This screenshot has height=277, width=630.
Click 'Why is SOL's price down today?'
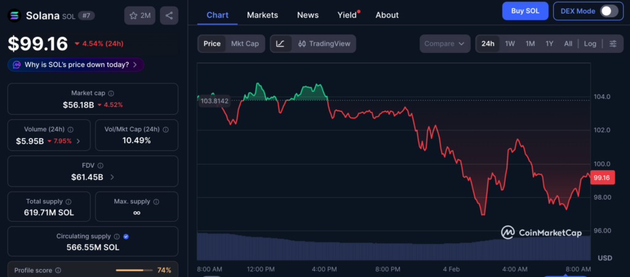point(76,64)
